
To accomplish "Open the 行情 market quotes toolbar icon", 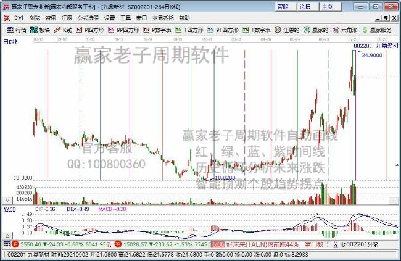I will (x=16, y=30).
